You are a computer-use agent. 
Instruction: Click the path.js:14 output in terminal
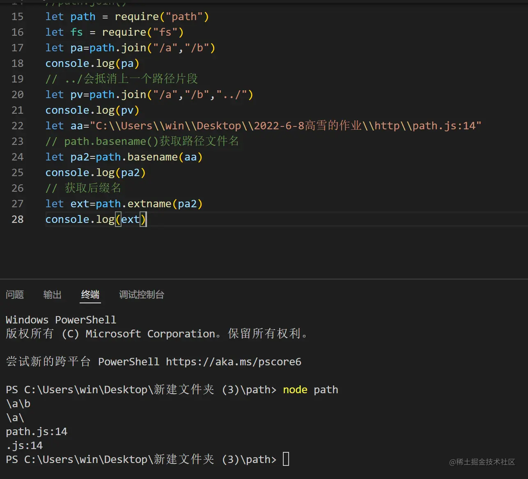(37, 431)
